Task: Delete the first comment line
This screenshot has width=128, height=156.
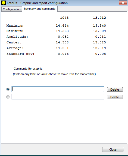Action: point(115,90)
